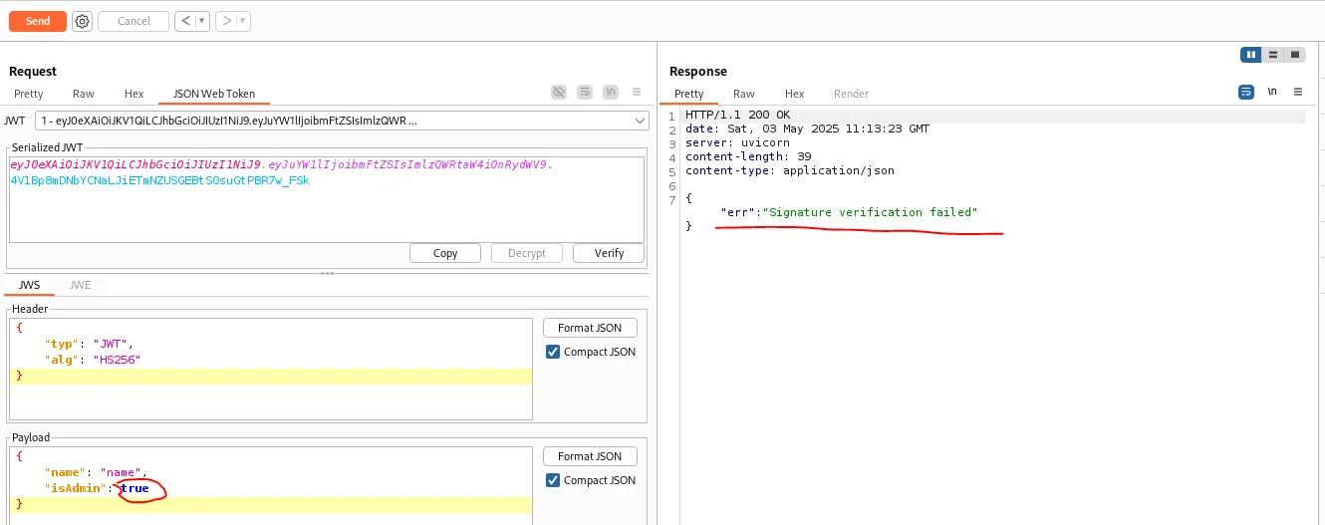This screenshot has height=525, width=1325.
Task: Go forward to next request in history
Action: [227, 21]
